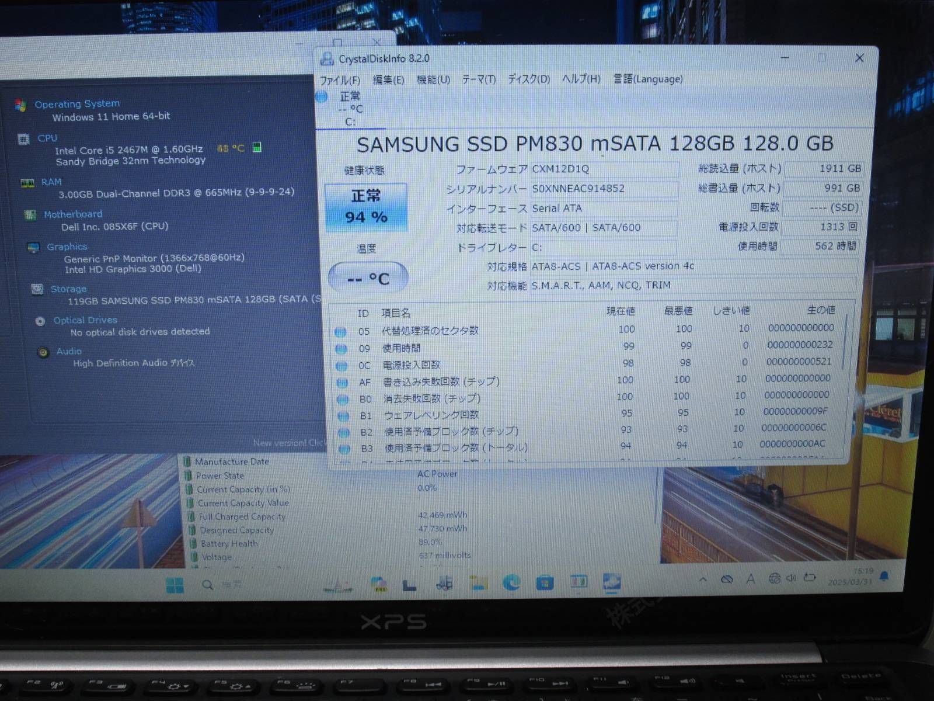934x701 pixels.
Task: Click the New version update link in Speccy
Action: (289, 443)
